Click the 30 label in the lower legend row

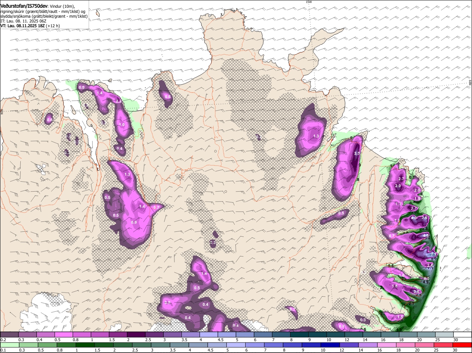[x=455, y=350]
